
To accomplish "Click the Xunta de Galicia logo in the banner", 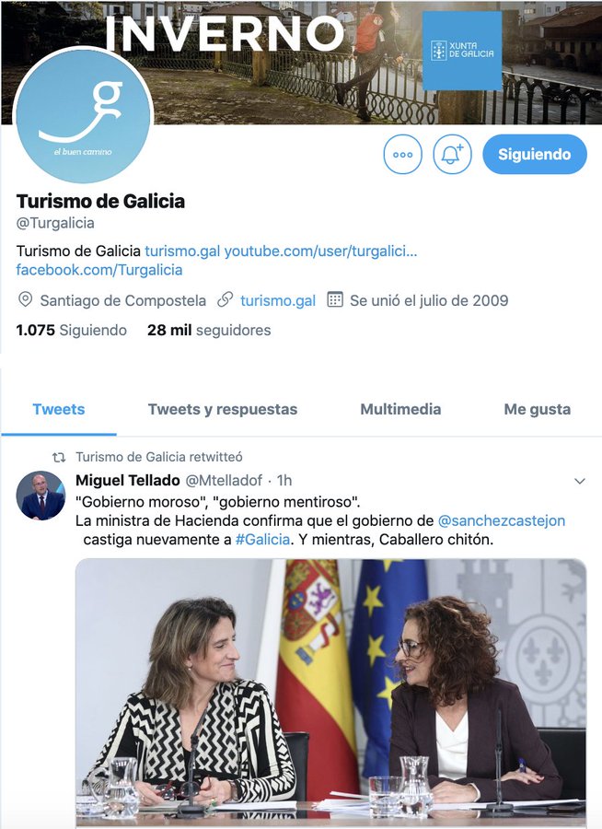I will 462,51.
